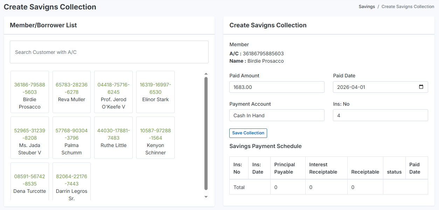Viewport: 439px width, 210px height.
Task: Click the member list vertical scrollbar thumb
Action: (206, 133)
